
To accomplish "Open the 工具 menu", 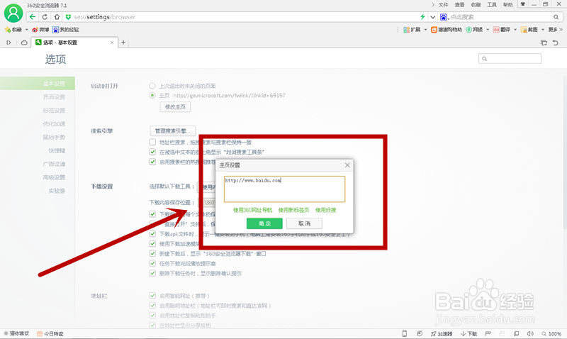I will 492,5.
